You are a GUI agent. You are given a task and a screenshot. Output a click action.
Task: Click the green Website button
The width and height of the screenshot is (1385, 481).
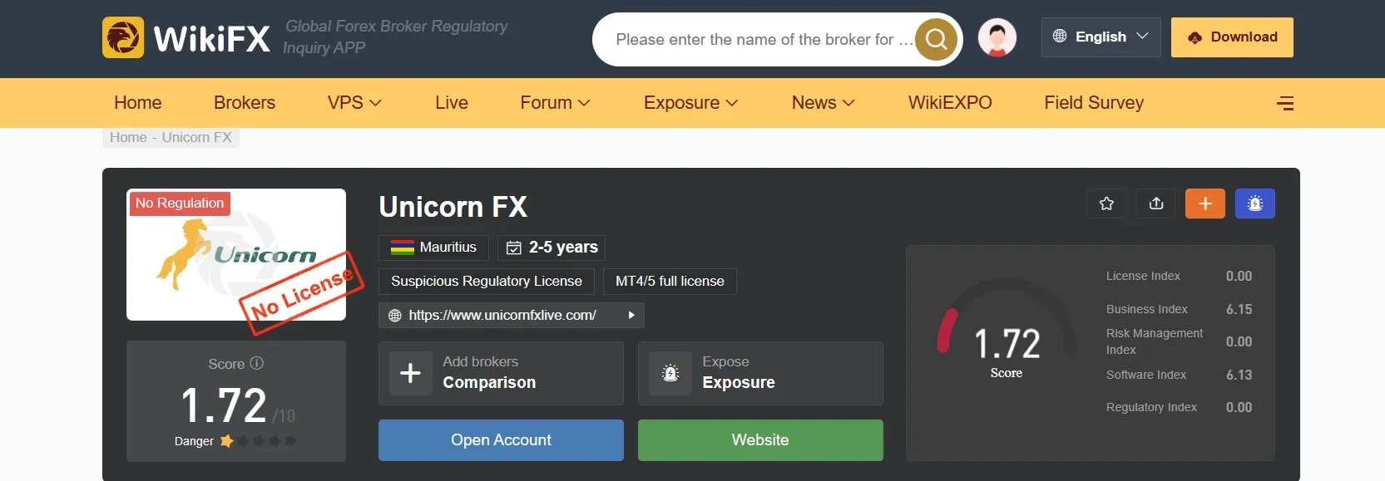[760, 440]
